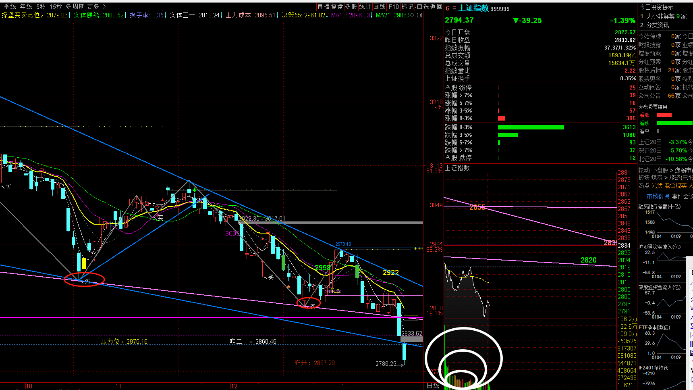Click the indicator window square icon
The width and height of the screenshot is (693, 390).
point(419,15)
